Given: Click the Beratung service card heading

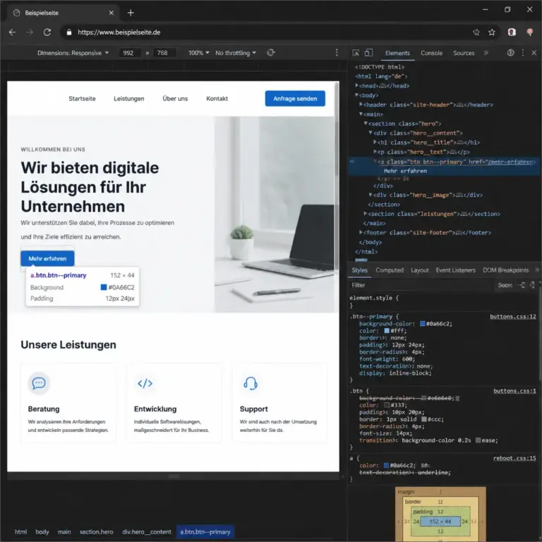Looking at the screenshot, I should (x=44, y=409).
